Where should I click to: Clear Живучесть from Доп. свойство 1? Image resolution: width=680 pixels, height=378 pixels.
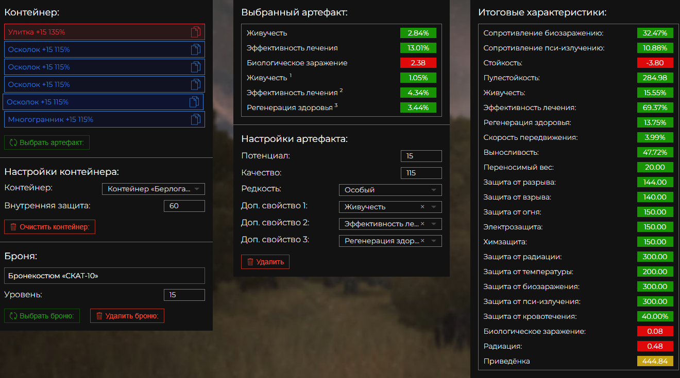tap(422, 207)
